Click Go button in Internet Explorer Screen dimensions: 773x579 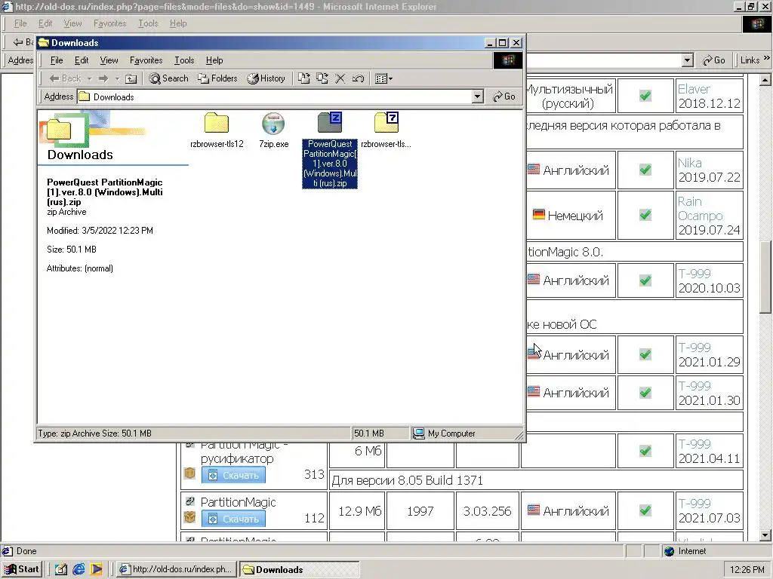tap(714, 60)
